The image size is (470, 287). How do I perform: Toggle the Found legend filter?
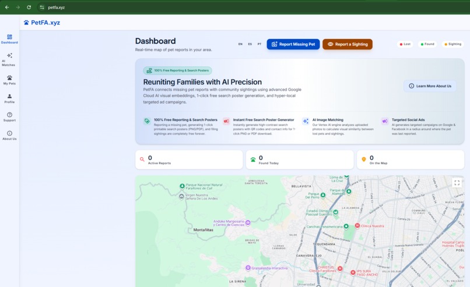point(427,44)
